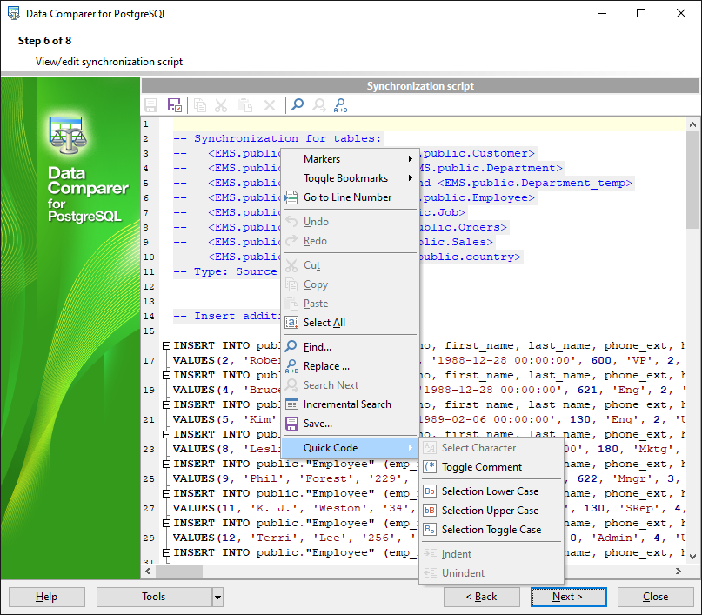Collapse the code fold marker at line 20
The width and height of the screenshot is (702, 615).
tap(166, 404)
